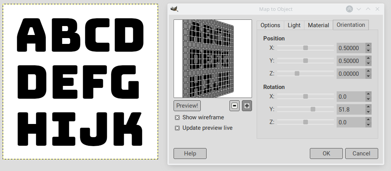
Task: Switch to the Light tab
Action: [294, 25]
